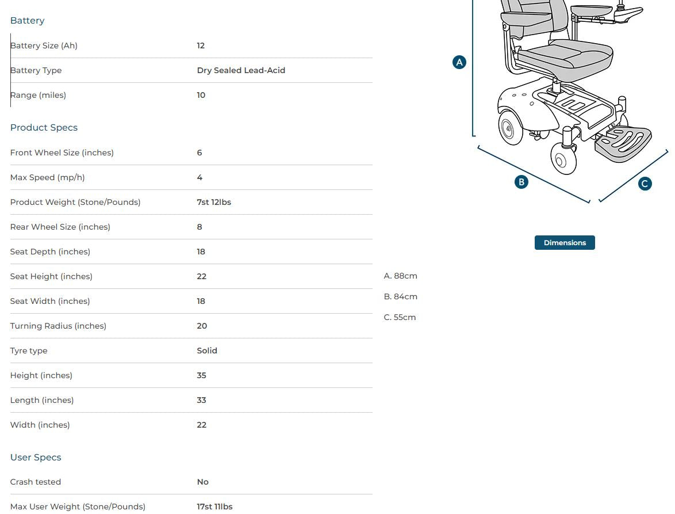
Task: Click the 'B. 84cm' dimension text
Action: [x=400, y=297]
